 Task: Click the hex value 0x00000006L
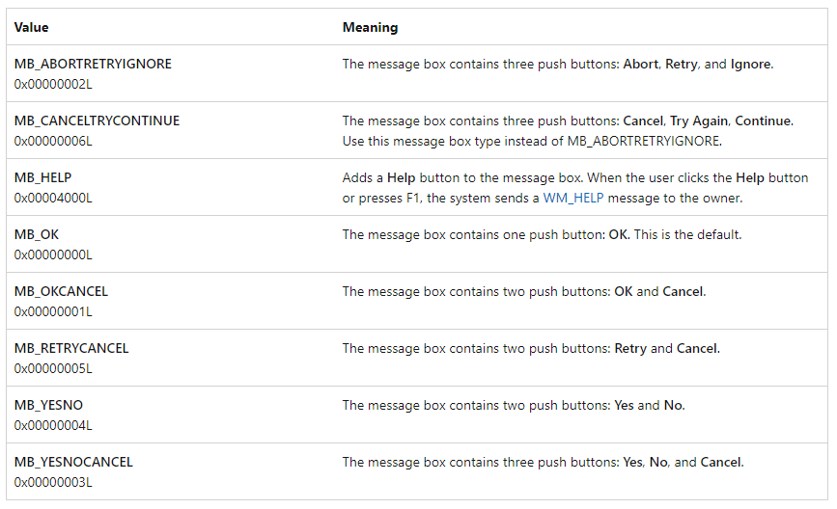(x=53, y=141)
